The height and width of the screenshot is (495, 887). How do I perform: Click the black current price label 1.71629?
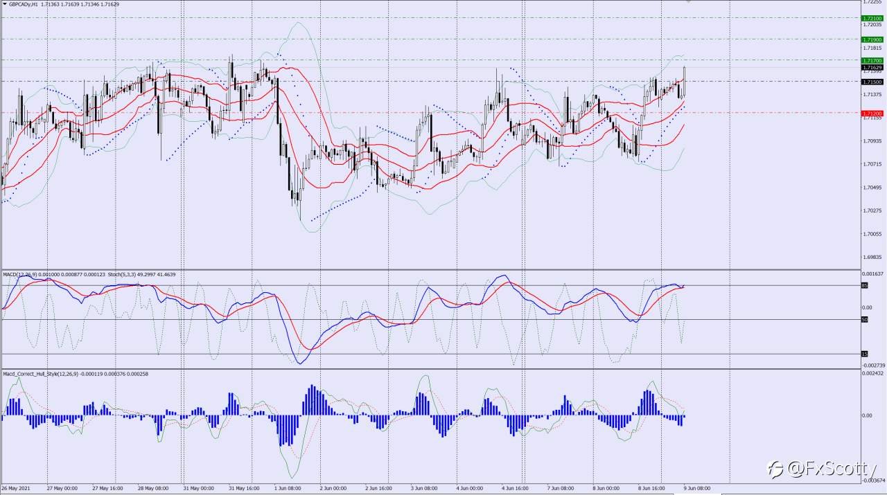872,67
